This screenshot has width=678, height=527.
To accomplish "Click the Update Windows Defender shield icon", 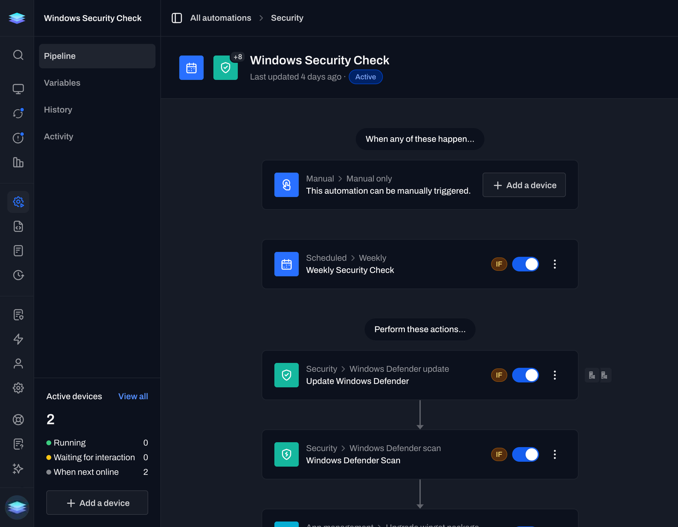I will click(286, 375).
